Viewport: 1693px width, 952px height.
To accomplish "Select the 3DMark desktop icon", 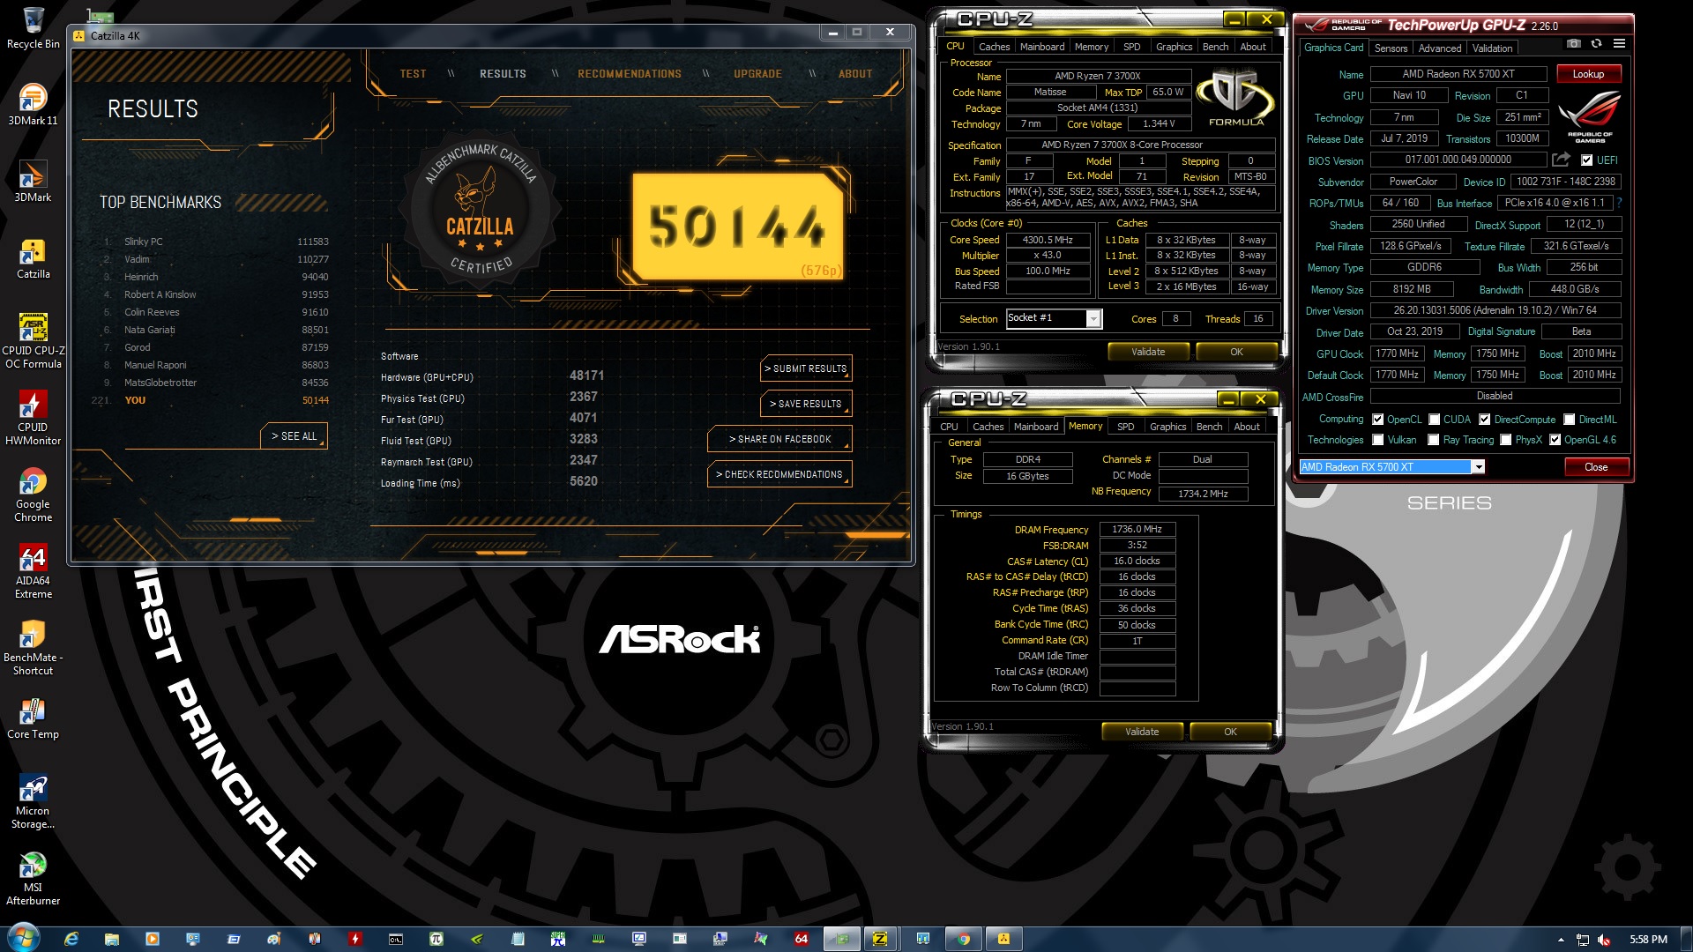I will click(34, 182).
